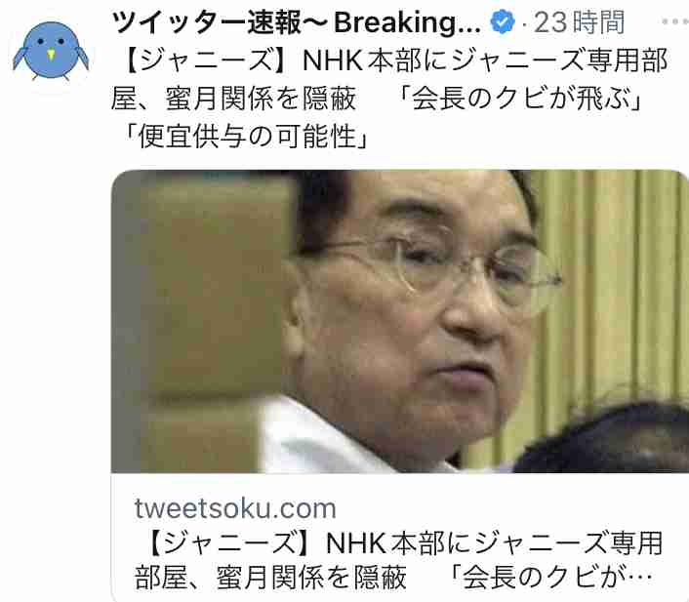Select tweet text 「便宜供与の可能性」
This screenshot has height=602, width=689.
(x=243, y=137)
